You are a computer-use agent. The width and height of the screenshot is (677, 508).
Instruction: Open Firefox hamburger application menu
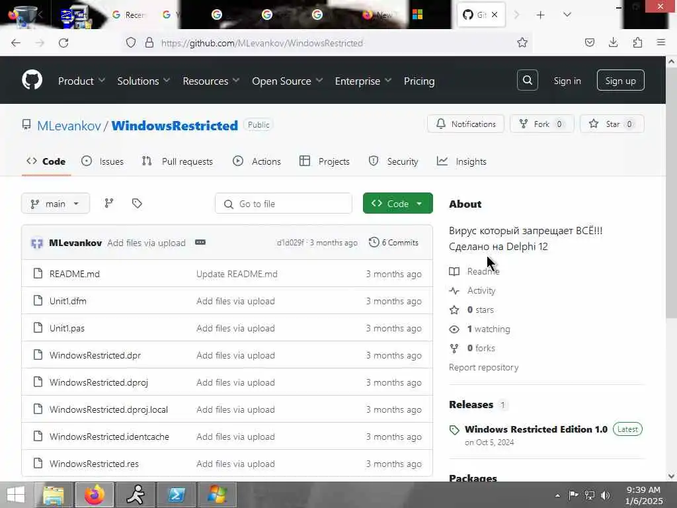[x=660, y=43]
